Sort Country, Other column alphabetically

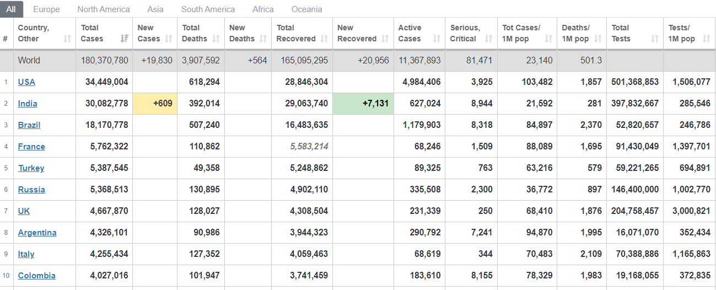pyautogui.click(x=67, y=39)
